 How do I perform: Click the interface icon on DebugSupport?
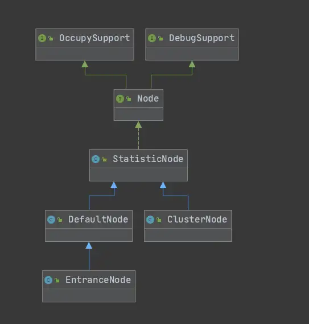pyautogui.click(x=152, y=38)
